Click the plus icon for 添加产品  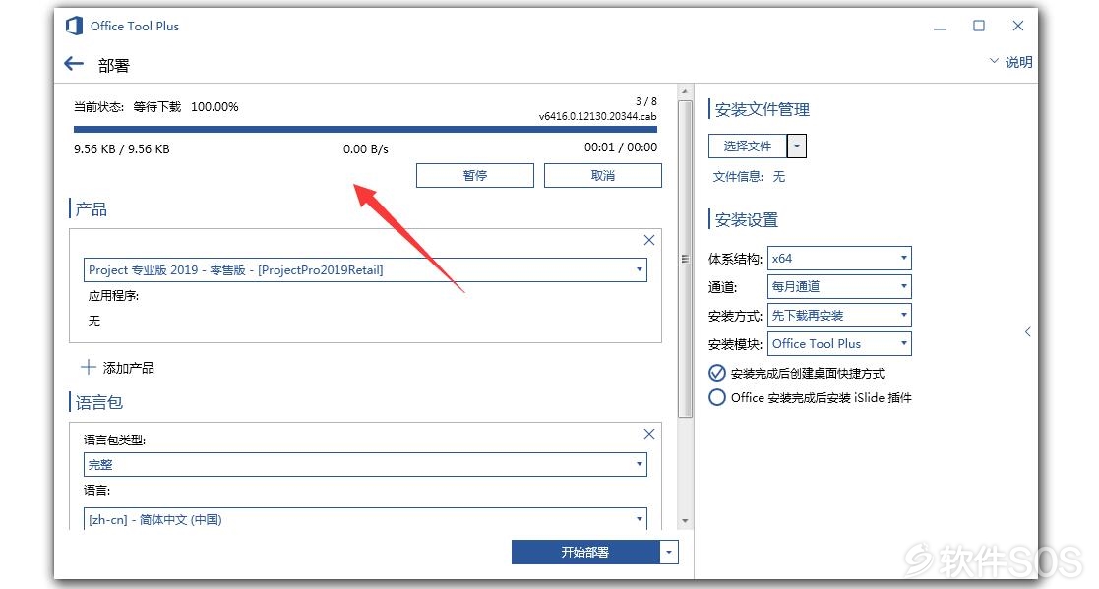click(89, 367)
